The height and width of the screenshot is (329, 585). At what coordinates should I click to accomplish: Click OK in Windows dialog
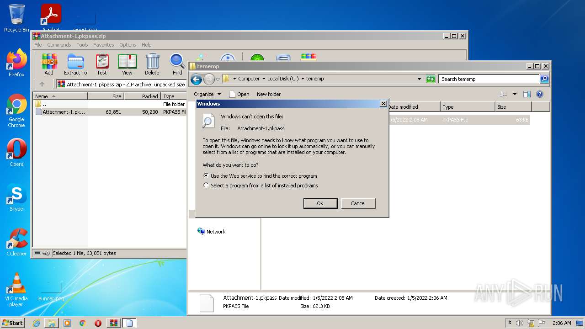(320, 203)
